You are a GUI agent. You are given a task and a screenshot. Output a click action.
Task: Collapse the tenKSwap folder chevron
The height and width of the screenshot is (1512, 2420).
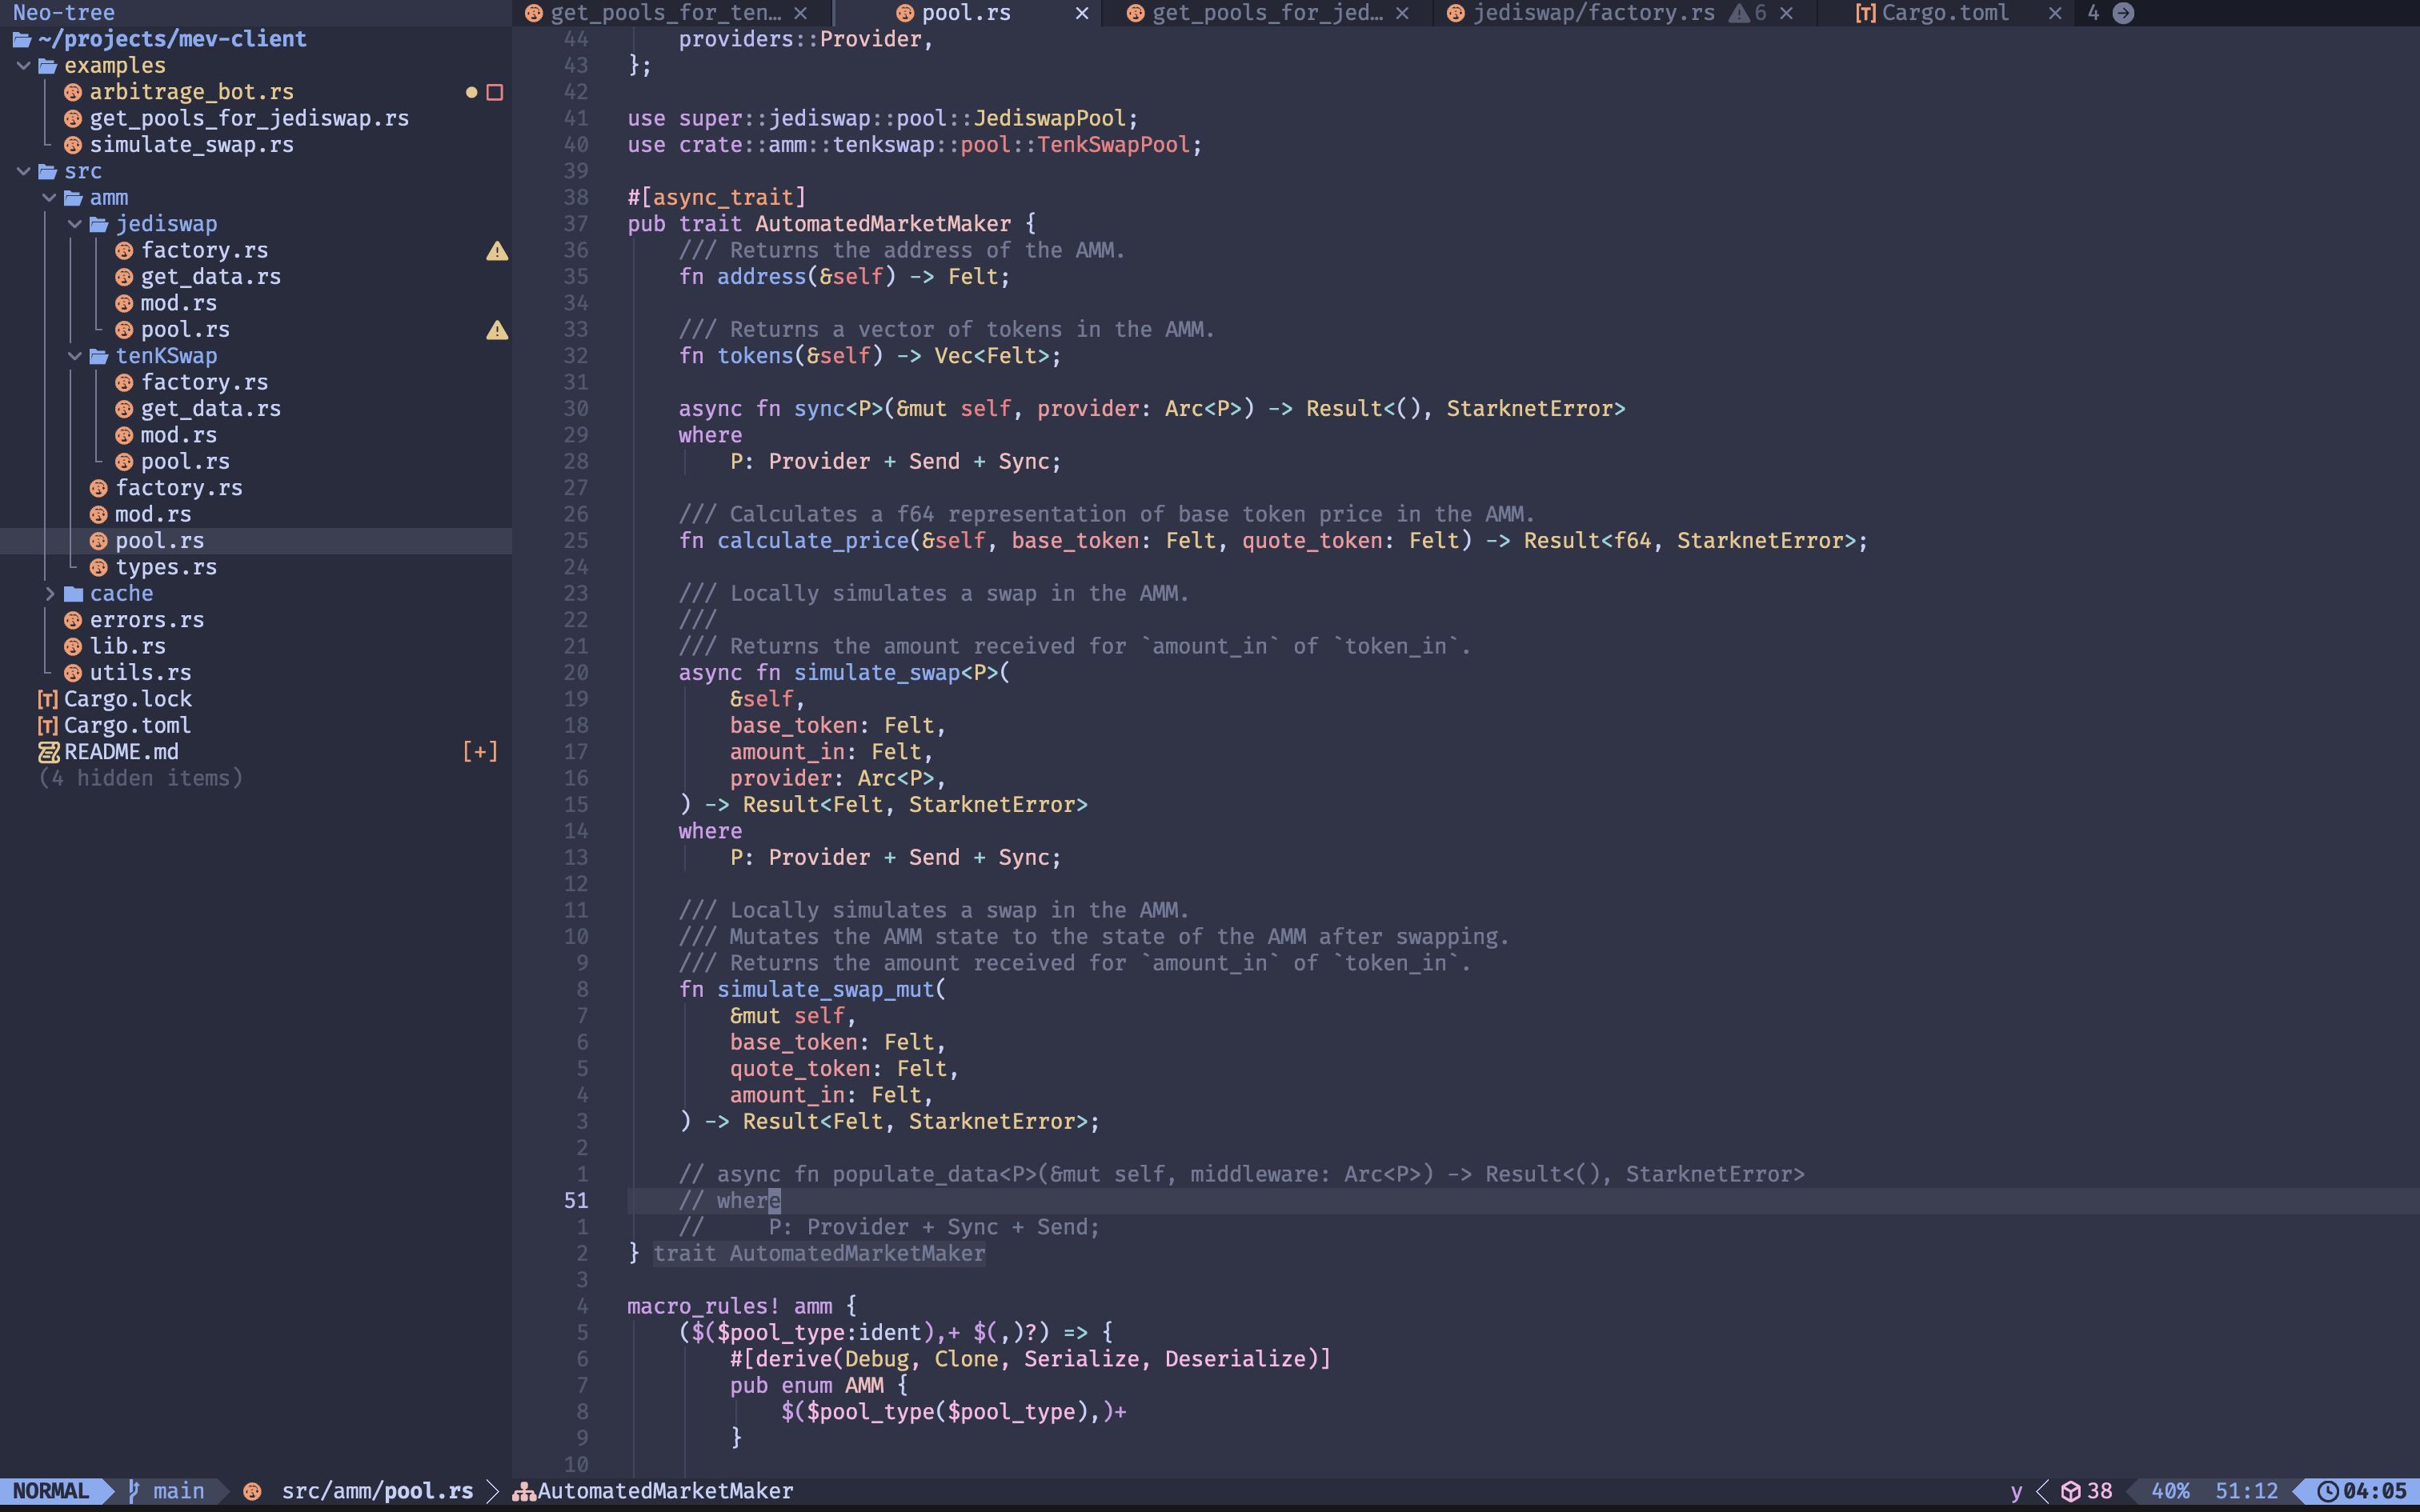[75, 356]
